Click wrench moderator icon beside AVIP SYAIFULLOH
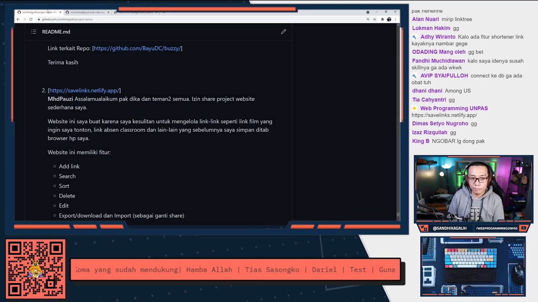This screenshot has height=302, width=538. (x=414, y=76)
